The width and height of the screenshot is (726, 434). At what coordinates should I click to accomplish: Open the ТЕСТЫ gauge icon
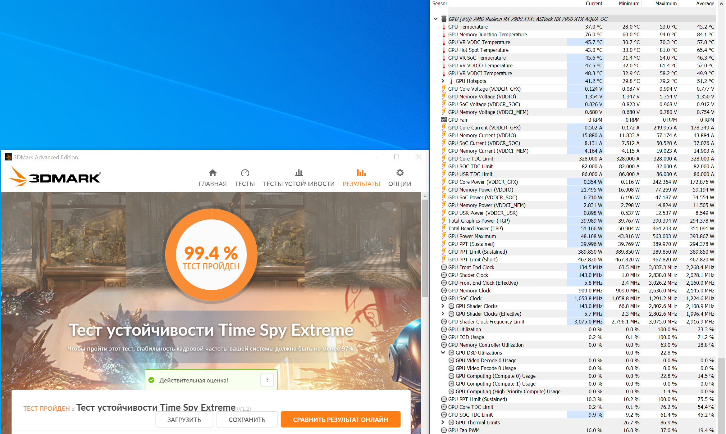245,173
